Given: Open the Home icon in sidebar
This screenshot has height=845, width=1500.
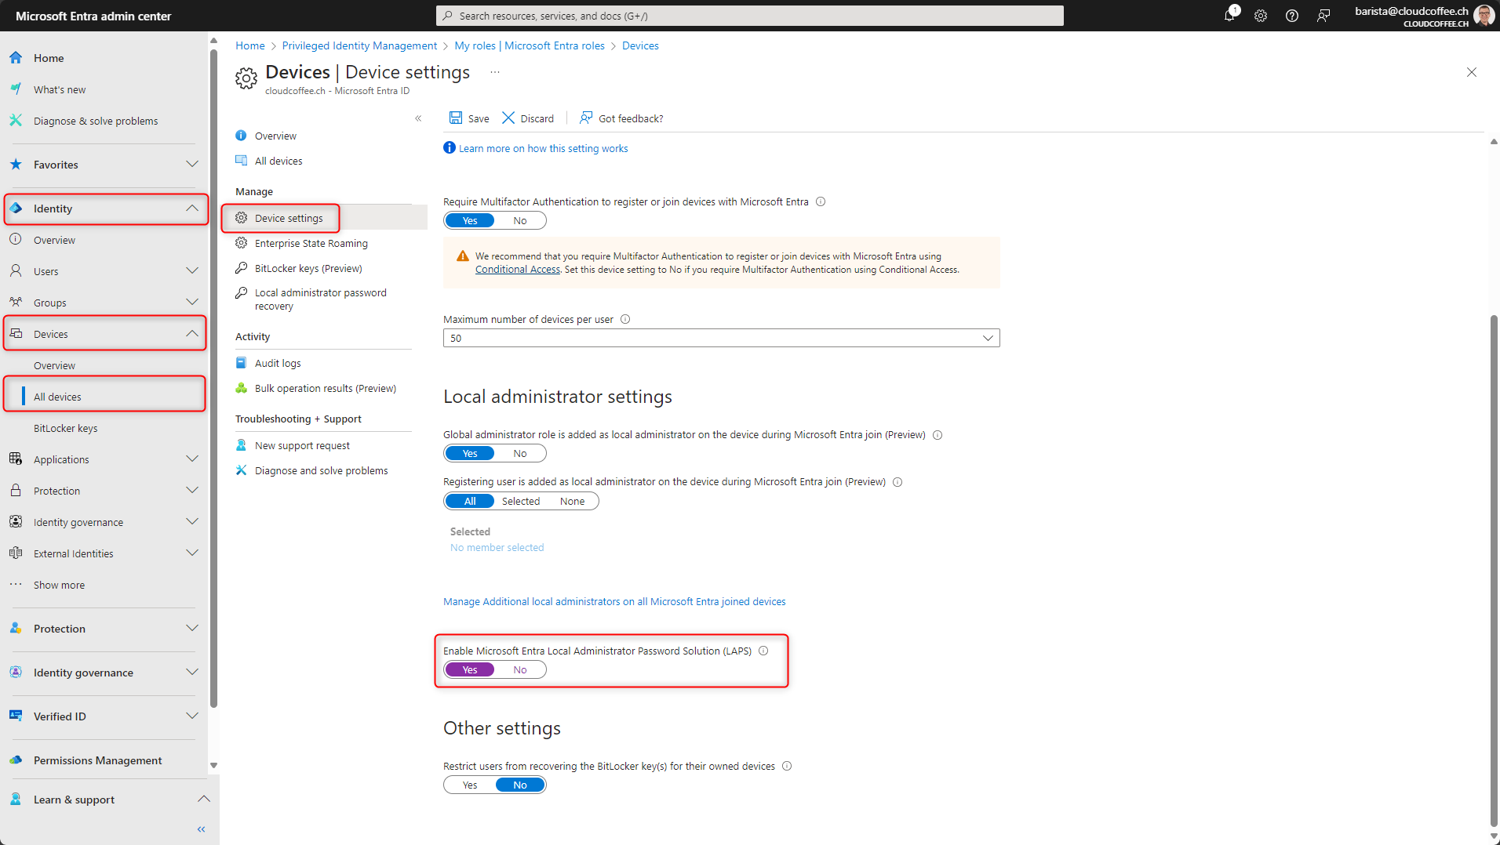Looking at the screenshot, I should 16,57.
